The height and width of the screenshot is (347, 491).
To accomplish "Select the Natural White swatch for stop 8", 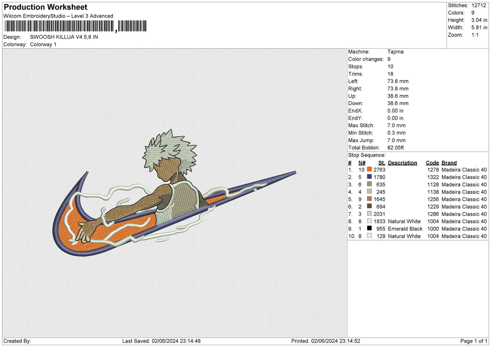I will (x=369, y=221).
